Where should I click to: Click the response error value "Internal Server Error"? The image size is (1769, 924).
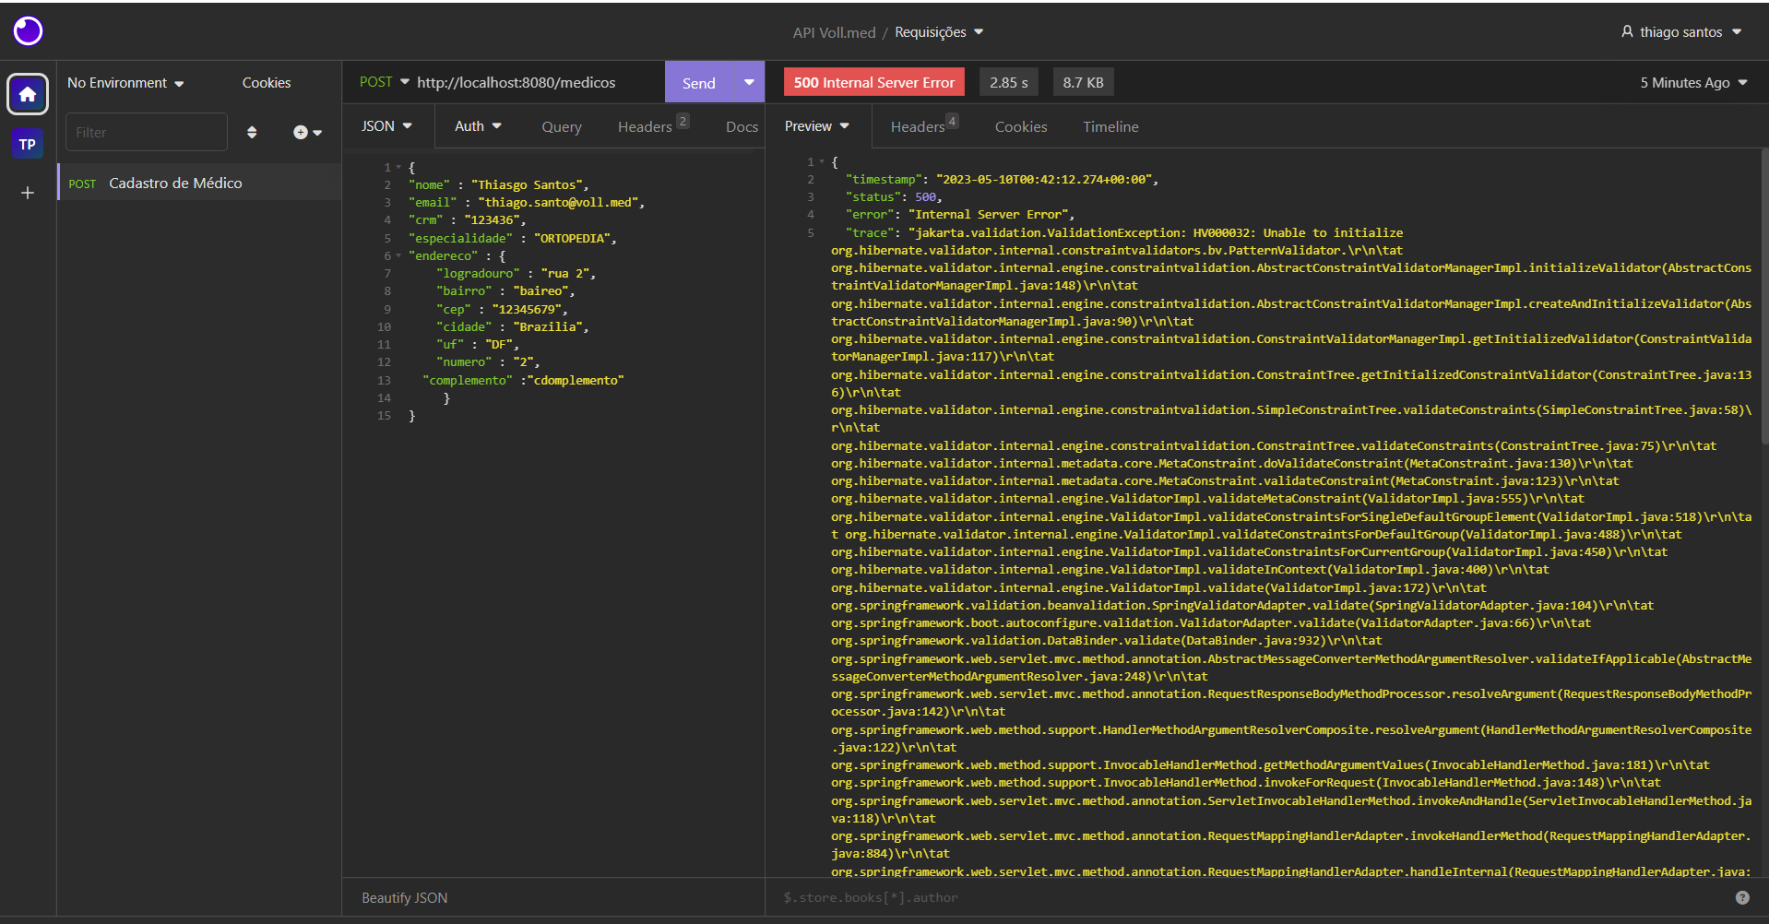tap(988, 214)
